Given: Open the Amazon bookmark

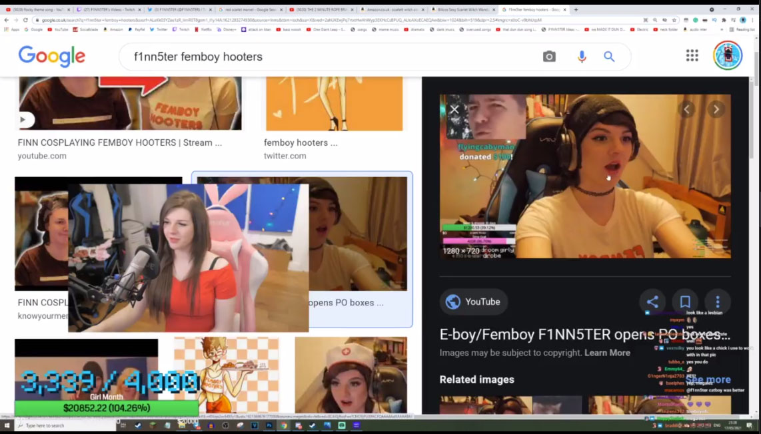Looking at the screenshot, I should (x=113, y=29).
